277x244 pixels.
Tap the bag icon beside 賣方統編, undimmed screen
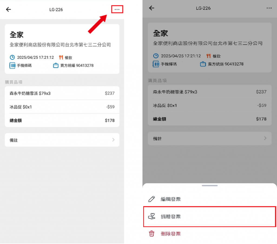pyautogui.click(x=56, y=66)
